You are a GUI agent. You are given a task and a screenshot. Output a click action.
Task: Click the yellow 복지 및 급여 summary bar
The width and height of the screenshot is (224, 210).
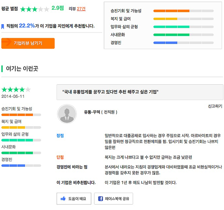183,19
